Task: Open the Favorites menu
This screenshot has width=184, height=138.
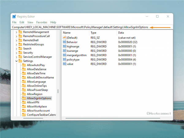Action: (42, 22)
